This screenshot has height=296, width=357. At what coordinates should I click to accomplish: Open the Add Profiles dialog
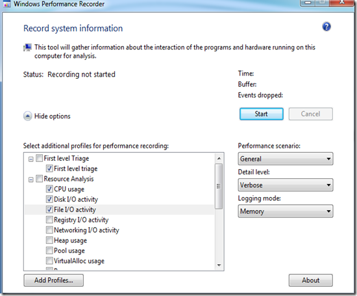pos(53,280)
